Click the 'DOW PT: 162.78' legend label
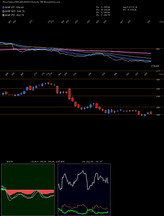The height and width of the screenshot is (216, 164). tap(14, 15)
